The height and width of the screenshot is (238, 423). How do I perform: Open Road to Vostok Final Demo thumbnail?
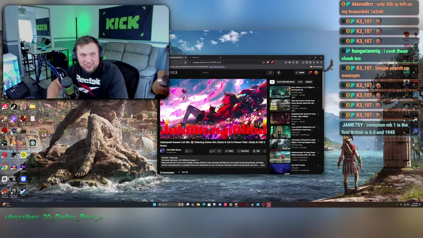(x=280, y=105)
